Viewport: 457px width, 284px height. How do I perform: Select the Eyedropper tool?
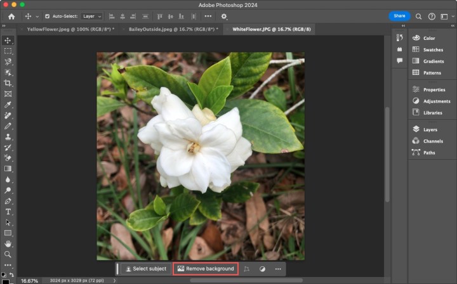[8, 105]
